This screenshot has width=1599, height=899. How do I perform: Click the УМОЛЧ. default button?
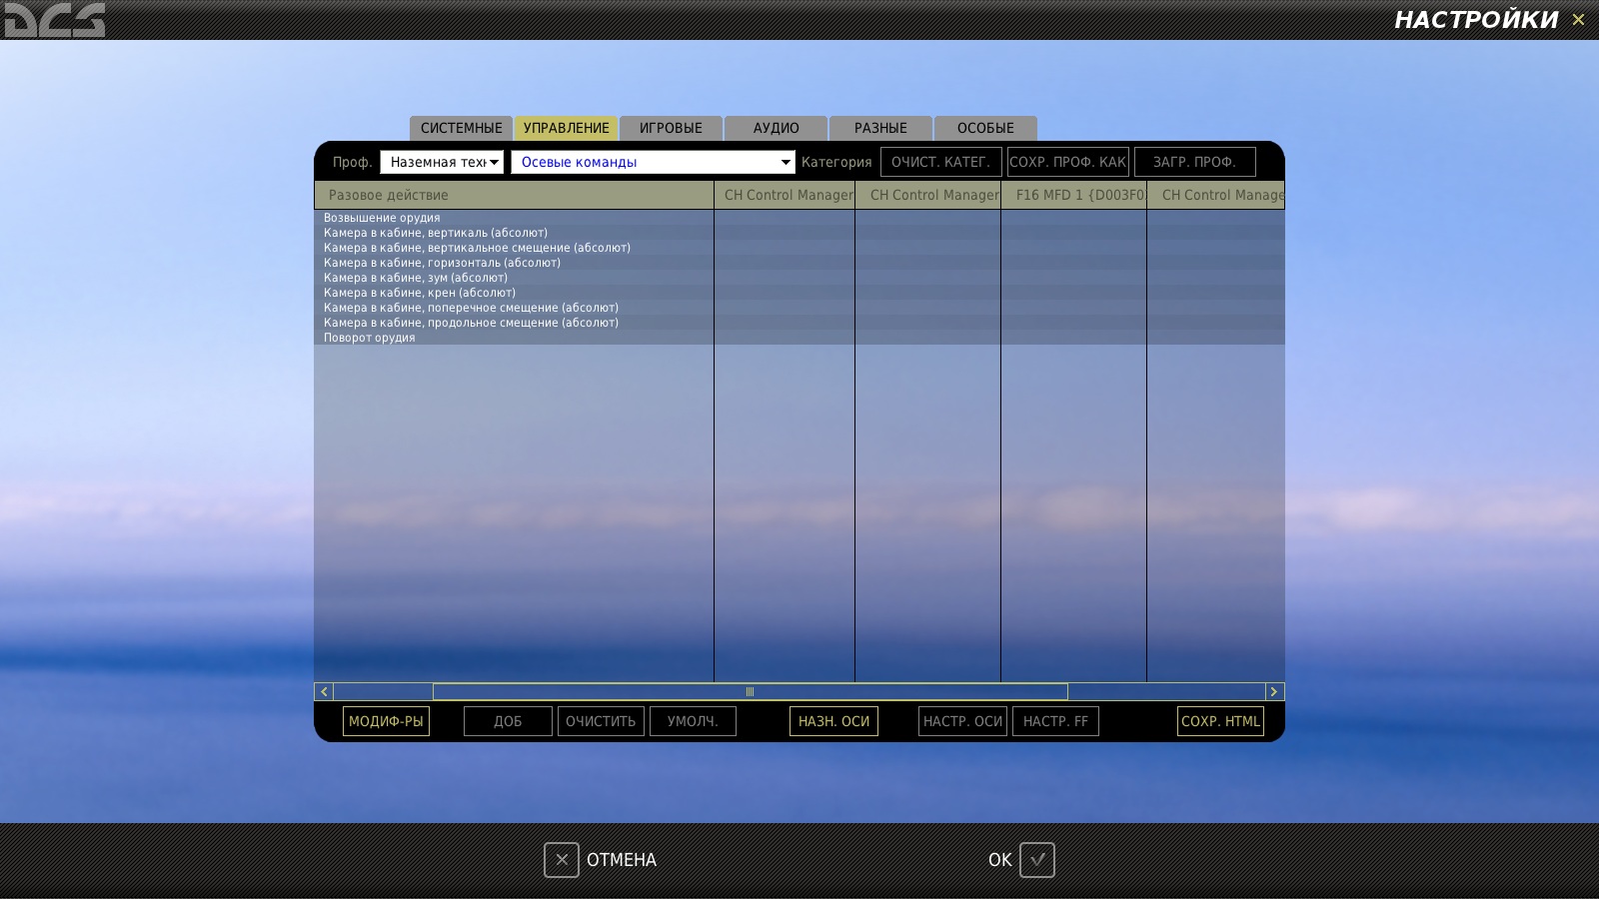pyautogui.click(x=693, y=721)
